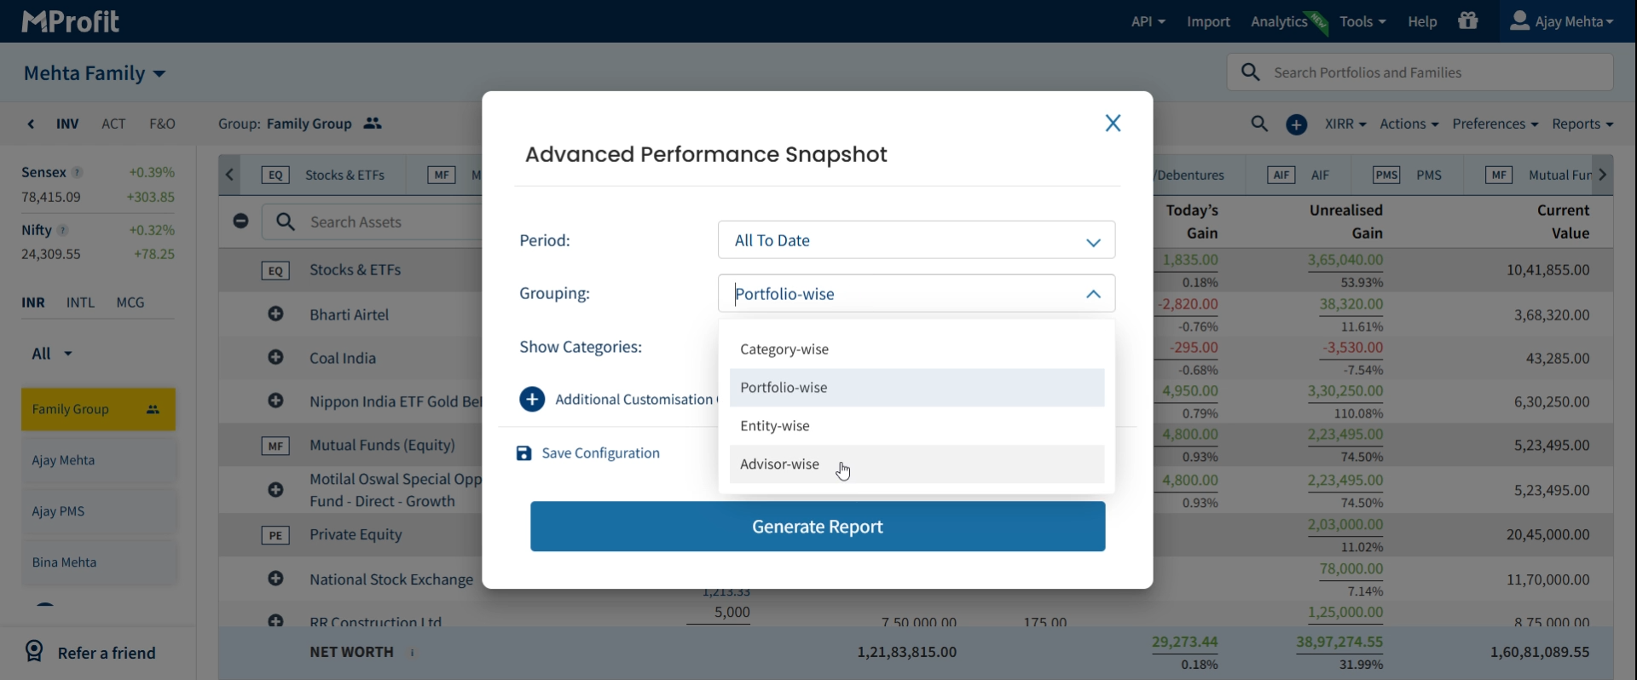Click the PMS badge icon in category tabs
This screenshot has height=680, width=1637.
pos(1386,176)
